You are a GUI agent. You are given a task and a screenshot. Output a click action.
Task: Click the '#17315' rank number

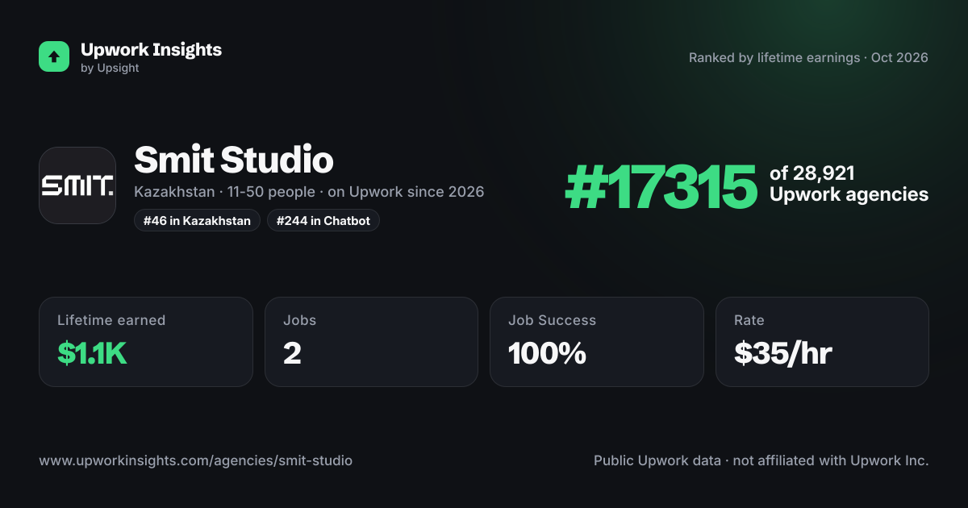point(661,186)
